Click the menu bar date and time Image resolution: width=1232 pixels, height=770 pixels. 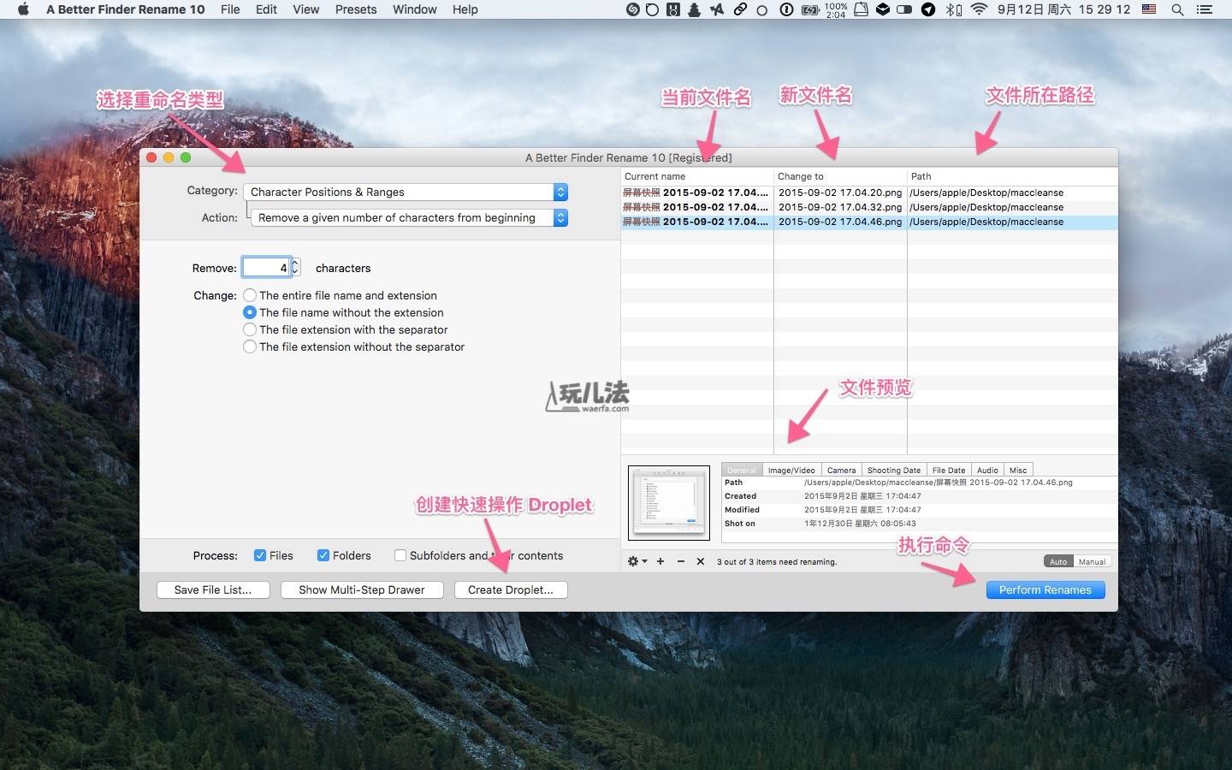1063,9
